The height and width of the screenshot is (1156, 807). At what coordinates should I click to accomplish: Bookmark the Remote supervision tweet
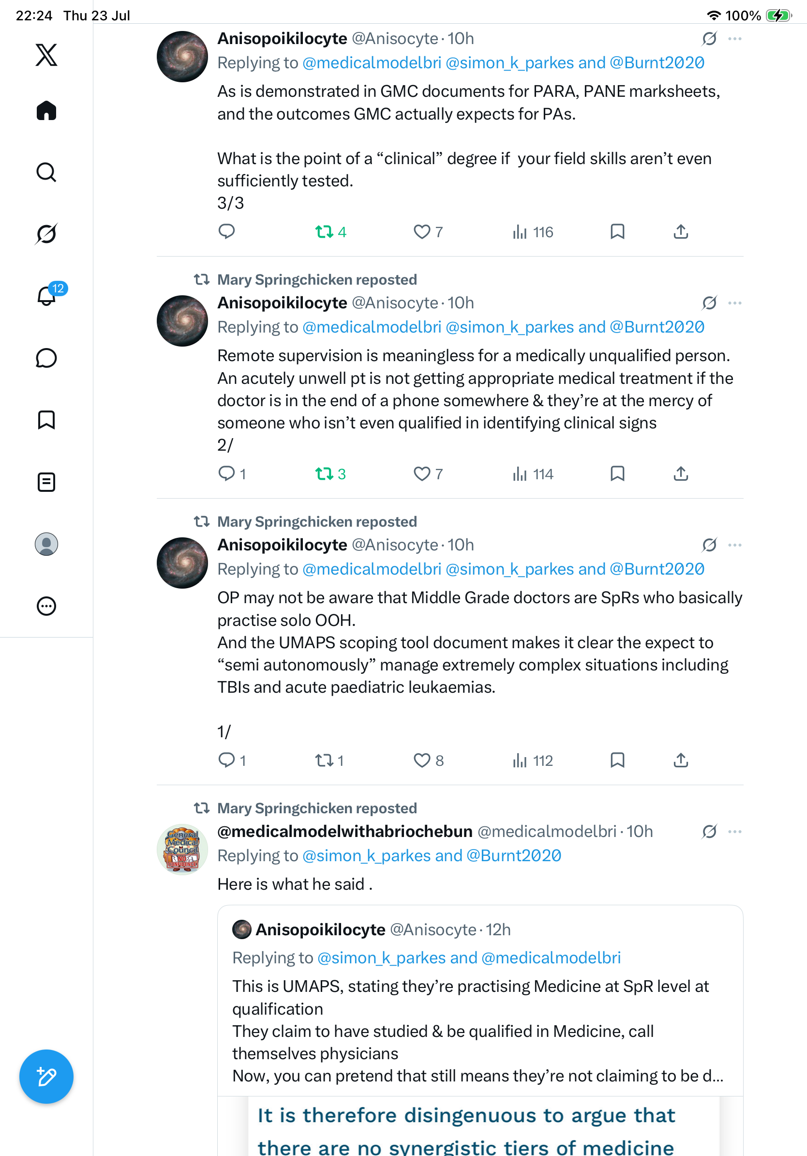point(617,473)
